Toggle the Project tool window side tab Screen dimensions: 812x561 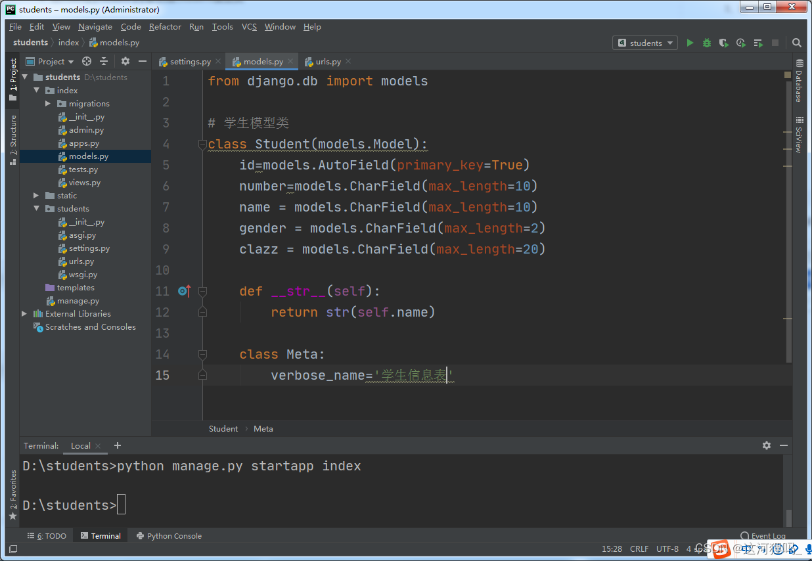coord(12,79)
